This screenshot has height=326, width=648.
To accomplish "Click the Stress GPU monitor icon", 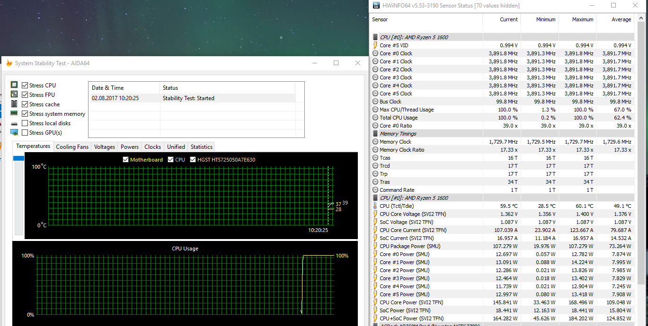I will pyautogui.click(x=14, y=132).
